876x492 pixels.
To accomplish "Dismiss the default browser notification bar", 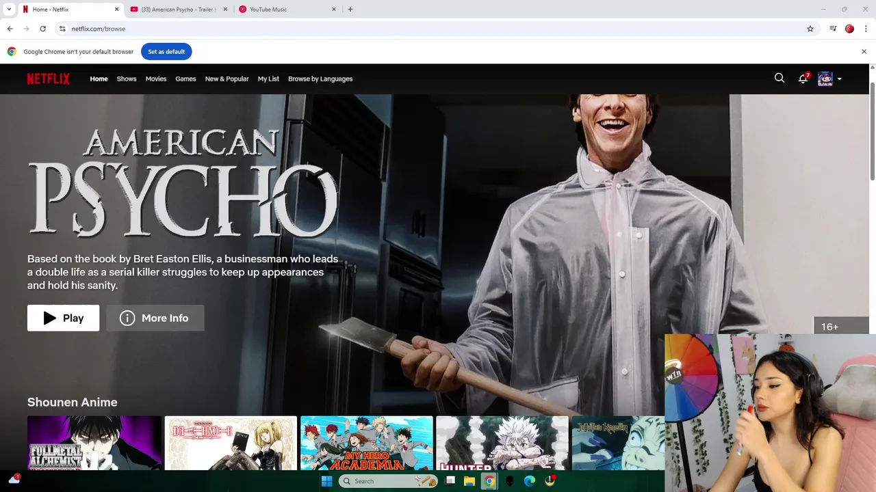I will point(864,51).
